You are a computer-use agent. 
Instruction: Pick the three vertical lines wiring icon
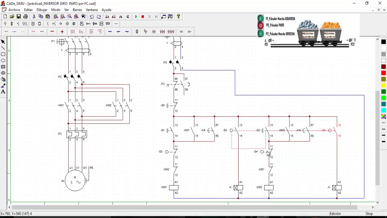73,31
